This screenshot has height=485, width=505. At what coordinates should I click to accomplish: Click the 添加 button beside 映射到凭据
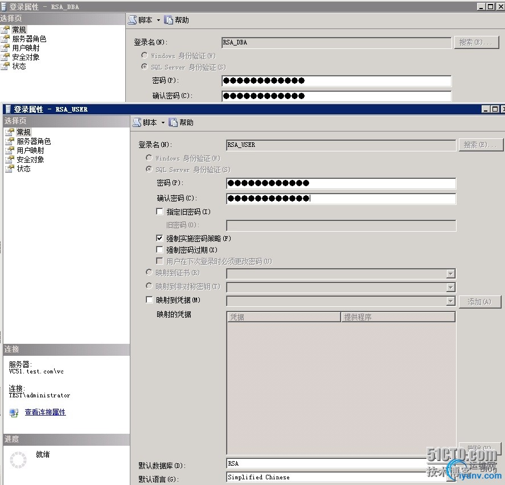pos(480,302)
